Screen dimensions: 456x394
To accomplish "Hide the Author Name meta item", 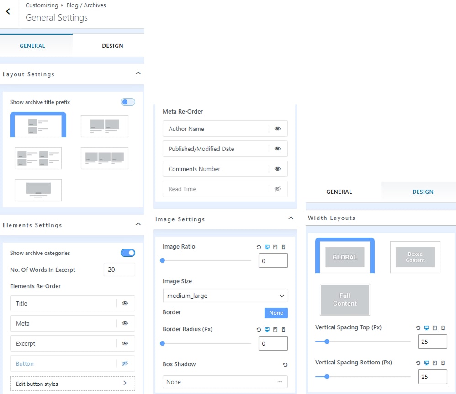I will (x=277, y=129).
